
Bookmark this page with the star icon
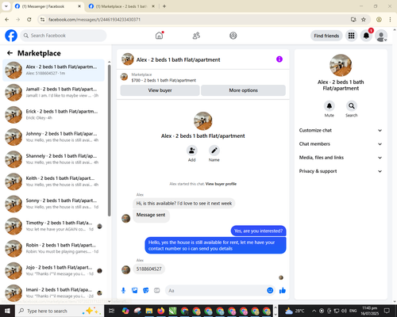point(364,19)
